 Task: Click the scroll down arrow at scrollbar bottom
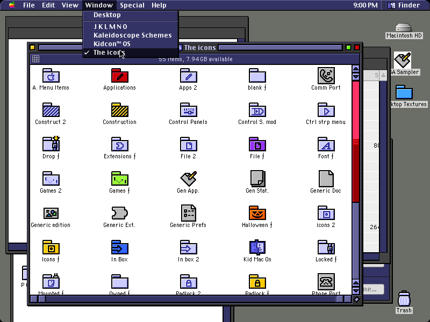(x=356, y=291)
